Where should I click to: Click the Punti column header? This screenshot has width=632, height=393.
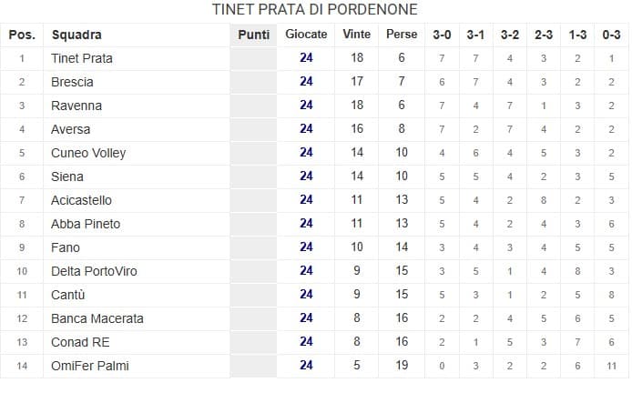tap(252, 35)
